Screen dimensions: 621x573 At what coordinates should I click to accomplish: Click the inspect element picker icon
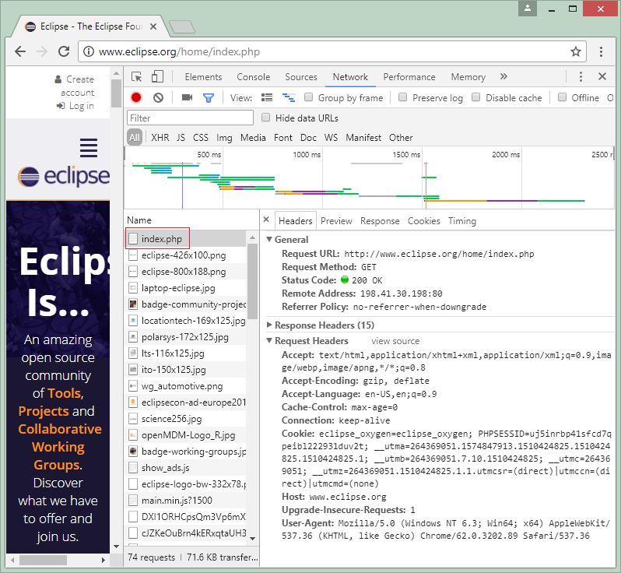pyautogui.click(x=137, y=77)
